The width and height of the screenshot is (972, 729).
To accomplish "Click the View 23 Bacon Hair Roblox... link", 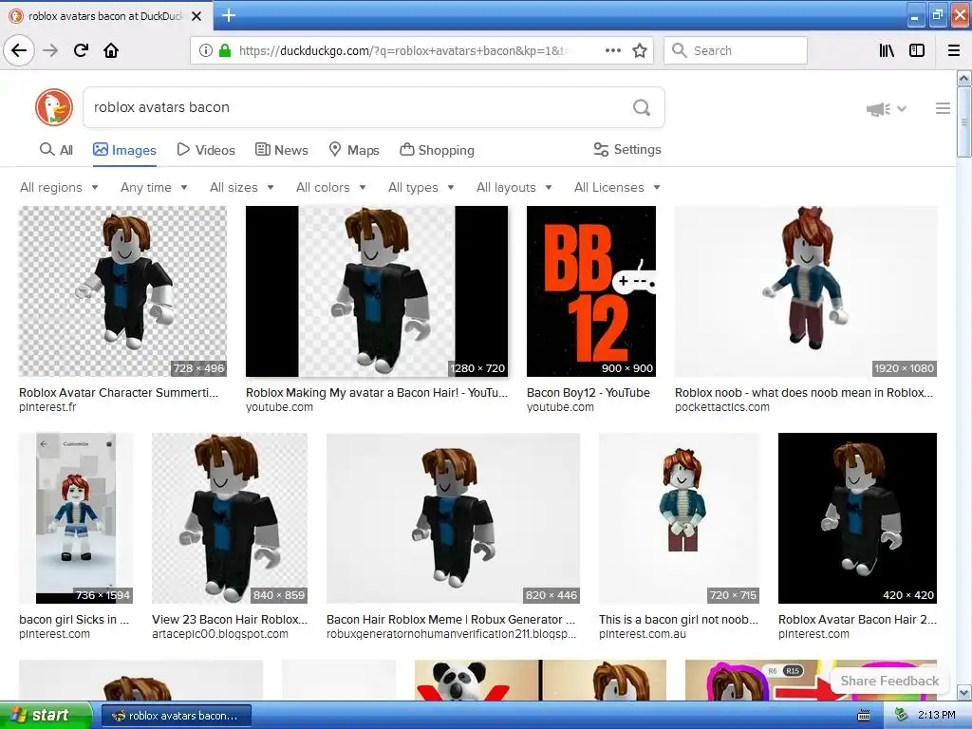I will click(230, 619).
